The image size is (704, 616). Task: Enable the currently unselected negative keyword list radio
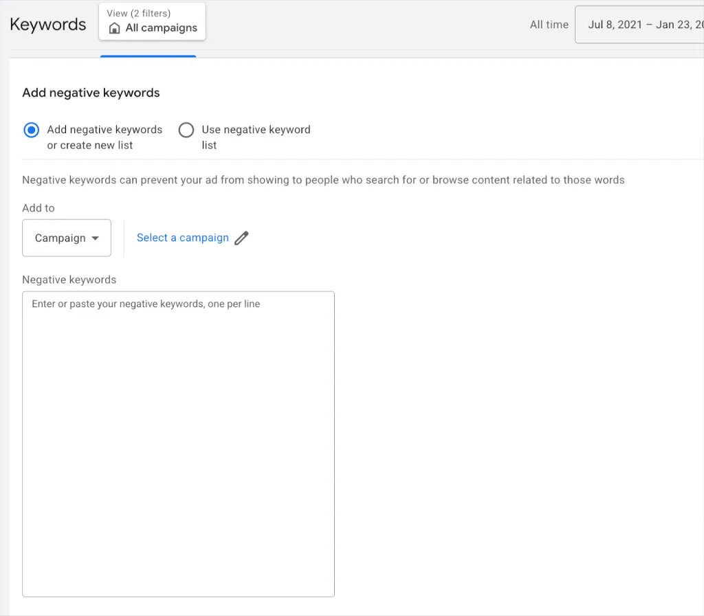(186, 130)
